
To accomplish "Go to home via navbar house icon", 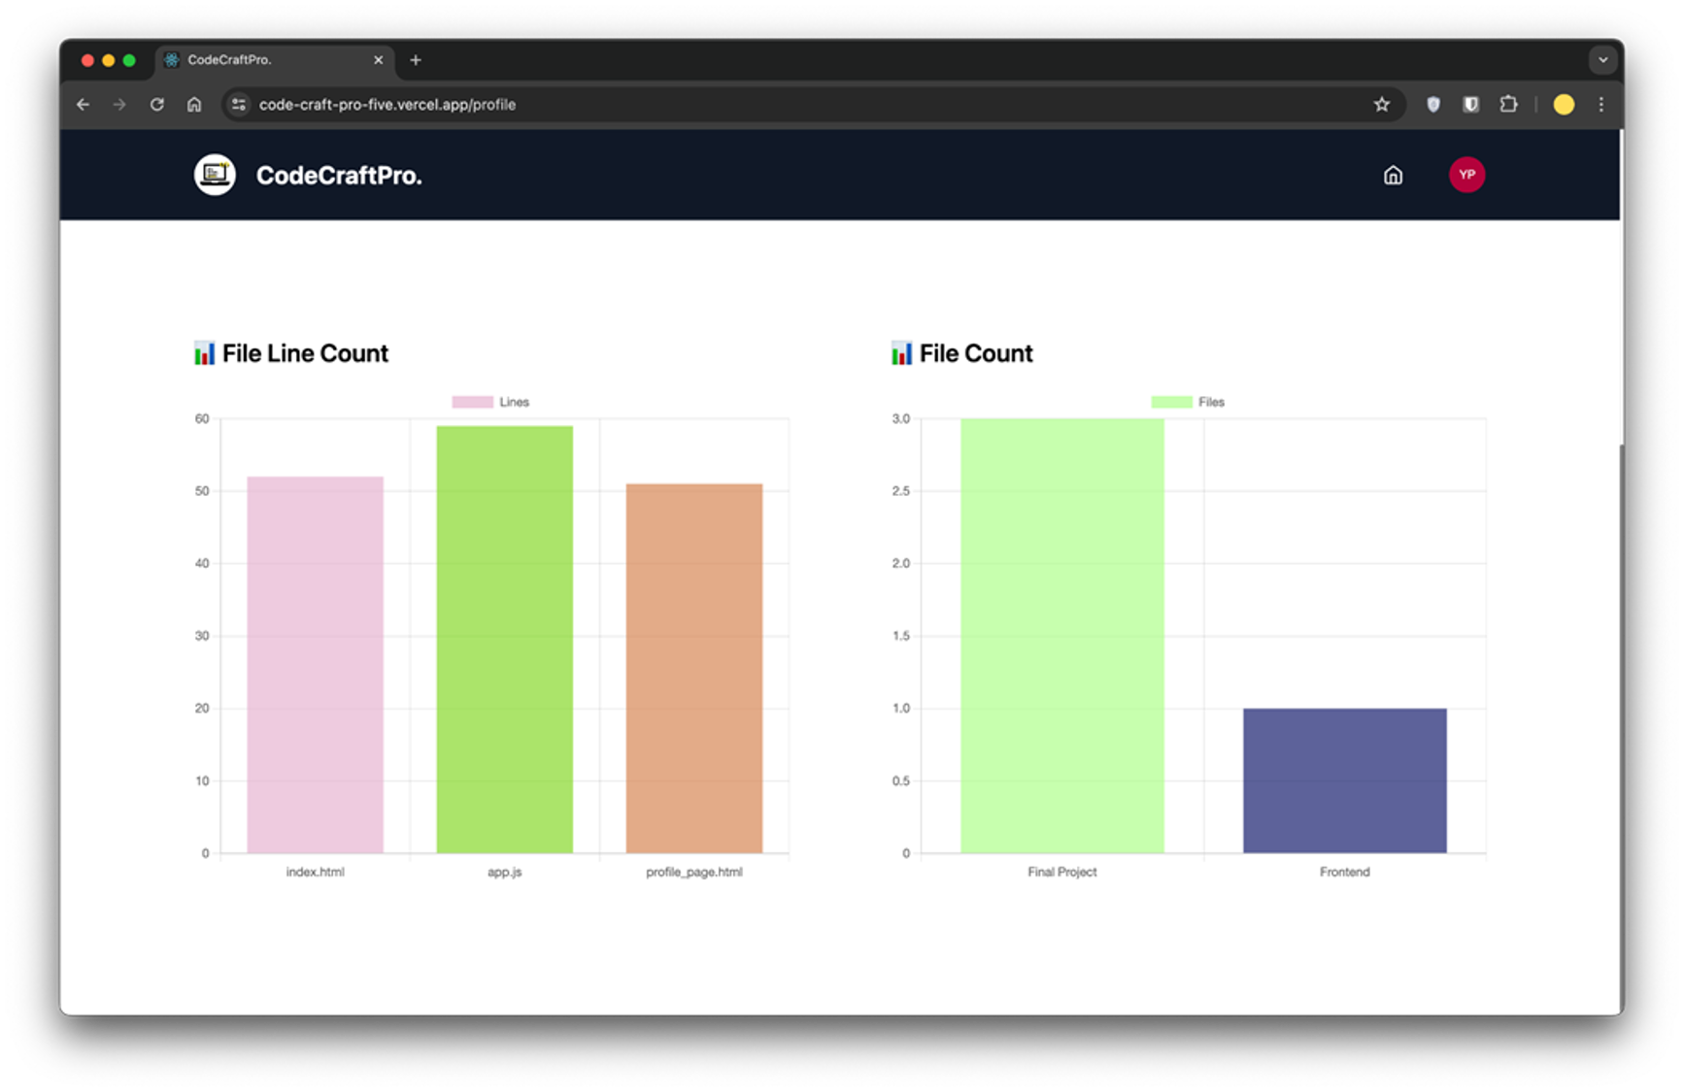I will pos(1393,175).
